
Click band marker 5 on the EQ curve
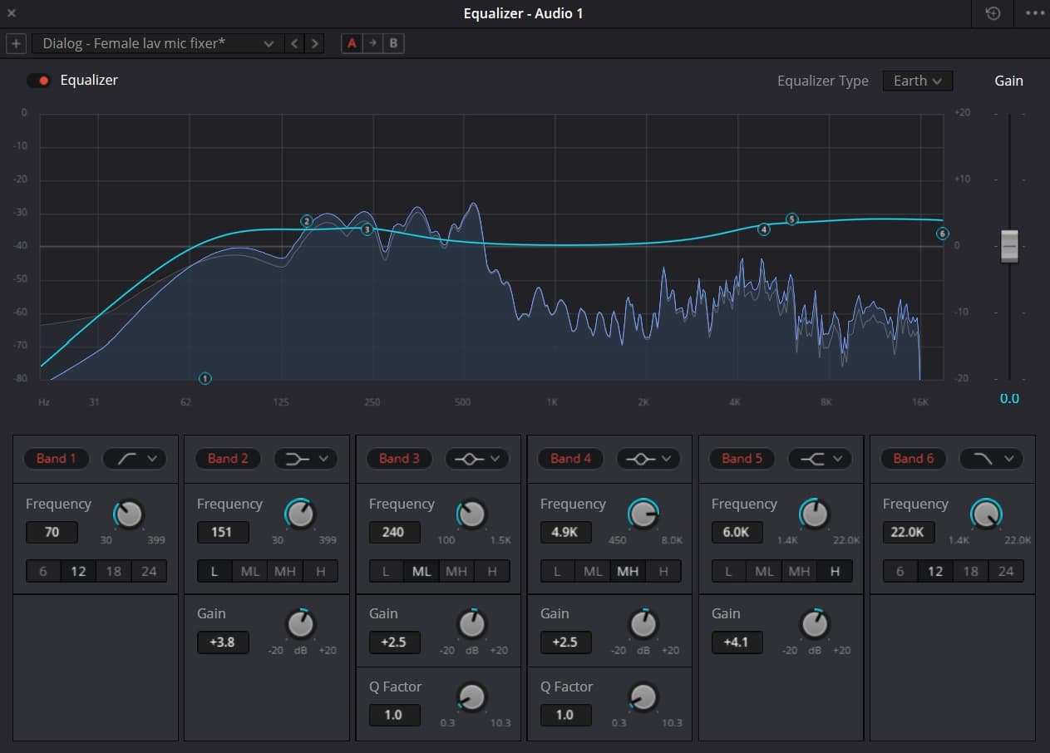pos(792,219)
